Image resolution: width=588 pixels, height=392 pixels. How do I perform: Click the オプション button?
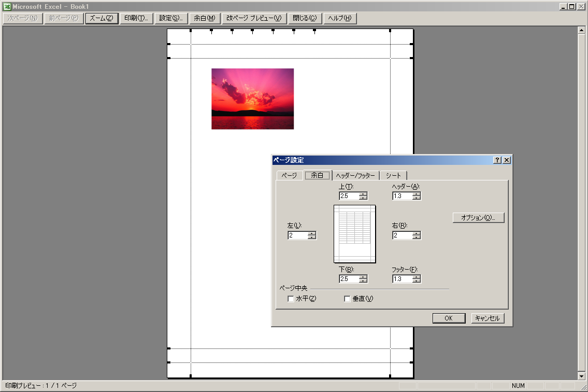(x=478, y=218)
